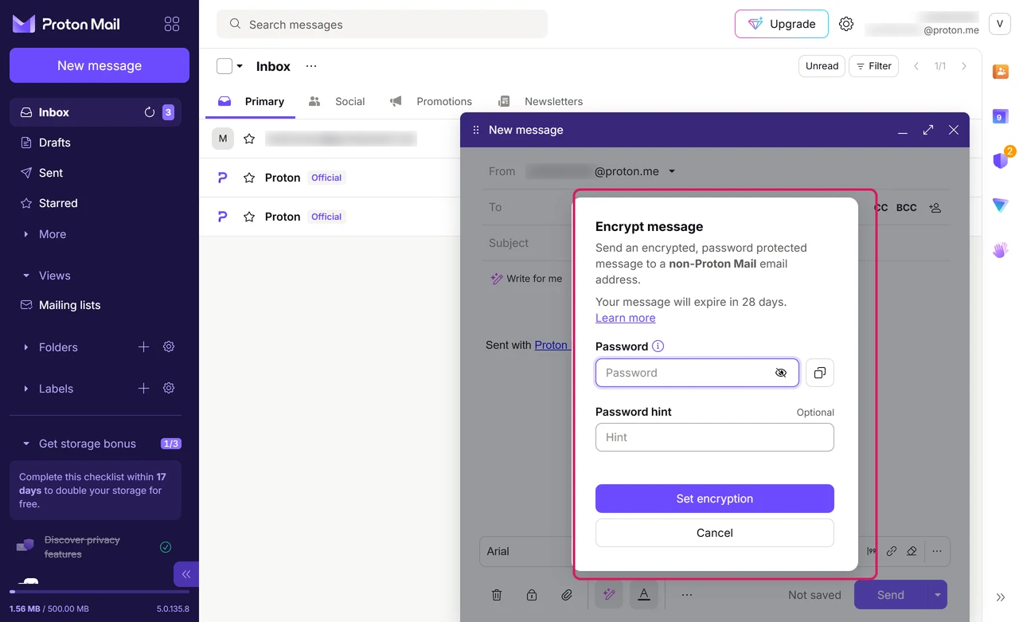Click the Upgrade button
Image resolution: width=1019 pixels, height=622 pixels.
point(782,24)
